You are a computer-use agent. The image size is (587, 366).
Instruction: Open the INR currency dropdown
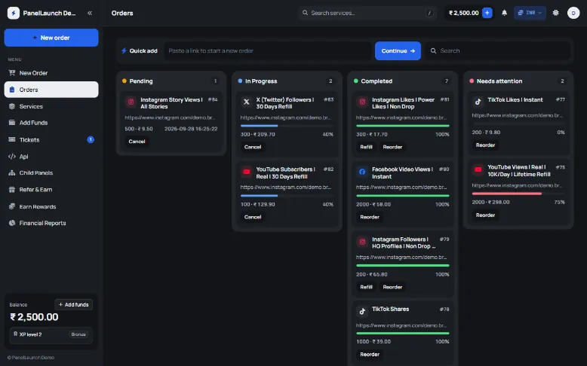pos(530,13)
